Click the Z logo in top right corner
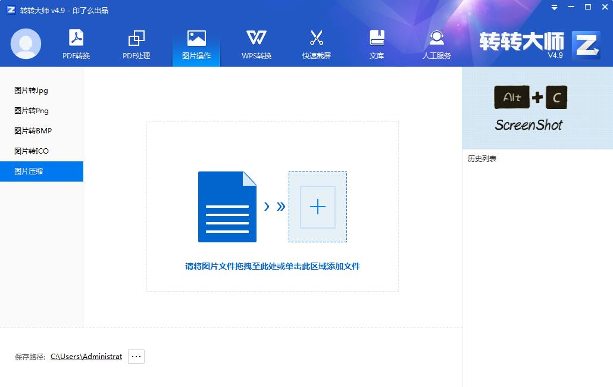Image resolution: width=613 pixels, height=387 pixels. click(x=586, y=43)
